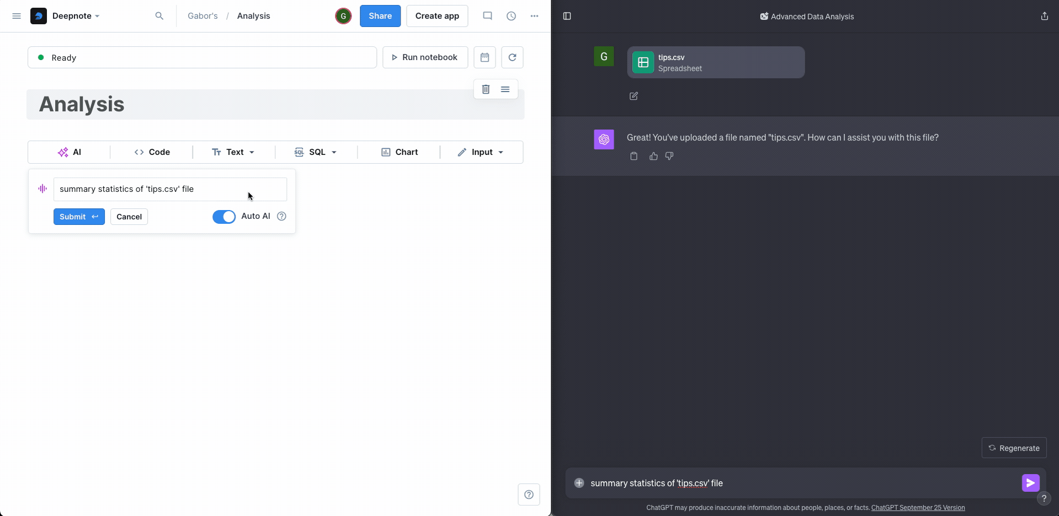Screen dimensions: 1059x516
Task: Open Auto AI help question icon
Action: pyautogui.click(x=281, y=216)
